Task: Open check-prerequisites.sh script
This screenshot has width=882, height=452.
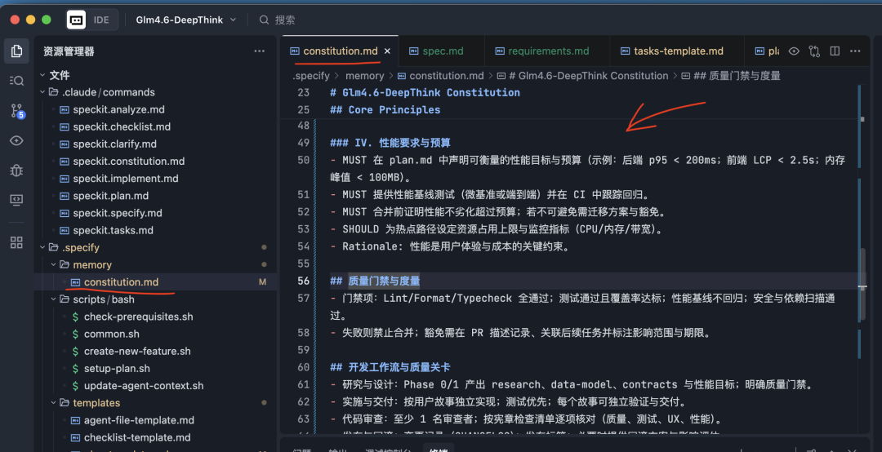Action: (138, 317)
